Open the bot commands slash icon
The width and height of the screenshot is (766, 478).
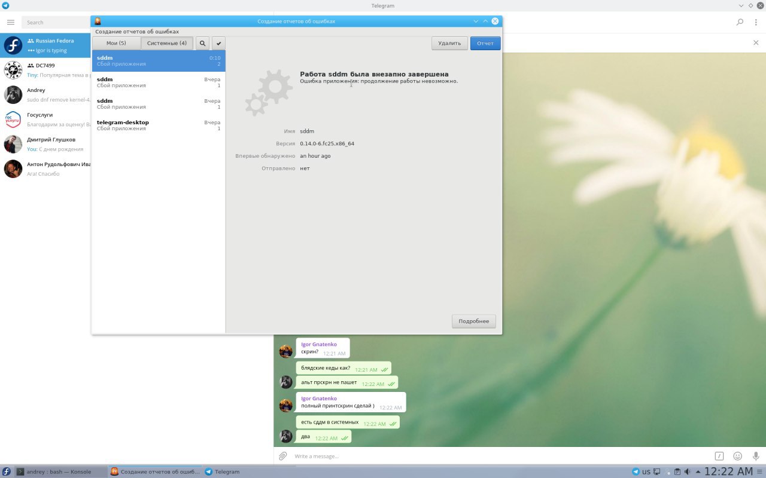click(x=719, y=456)
